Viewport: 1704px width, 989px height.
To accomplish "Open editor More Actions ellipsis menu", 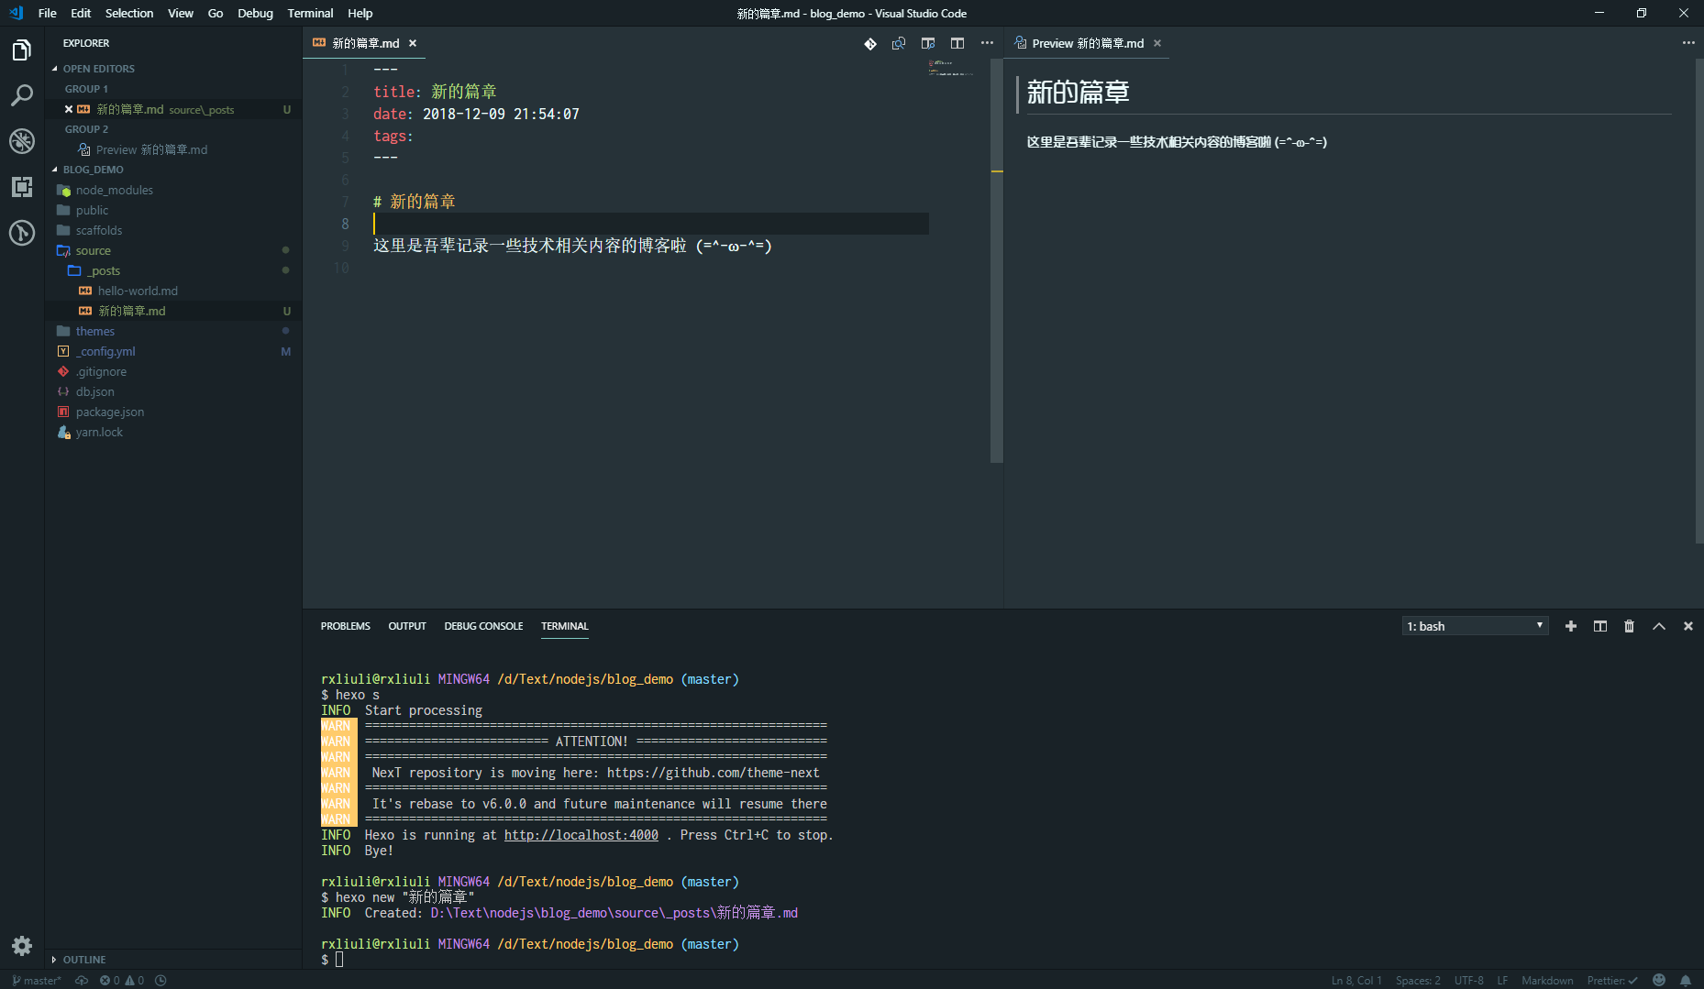I will (987, 43).
